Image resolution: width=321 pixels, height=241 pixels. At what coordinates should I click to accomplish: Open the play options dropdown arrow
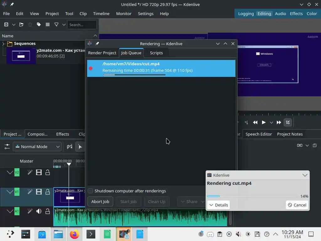pos(271,123)
